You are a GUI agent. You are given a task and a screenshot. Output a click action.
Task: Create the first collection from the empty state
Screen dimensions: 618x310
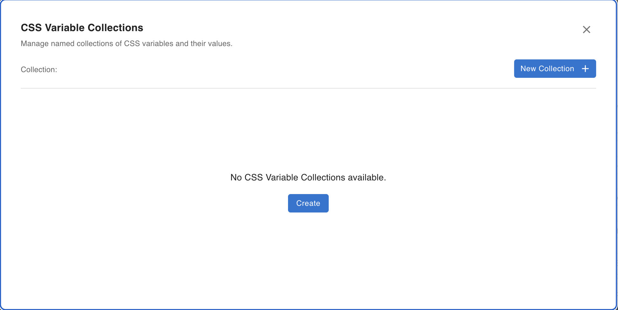pos(308,203)
